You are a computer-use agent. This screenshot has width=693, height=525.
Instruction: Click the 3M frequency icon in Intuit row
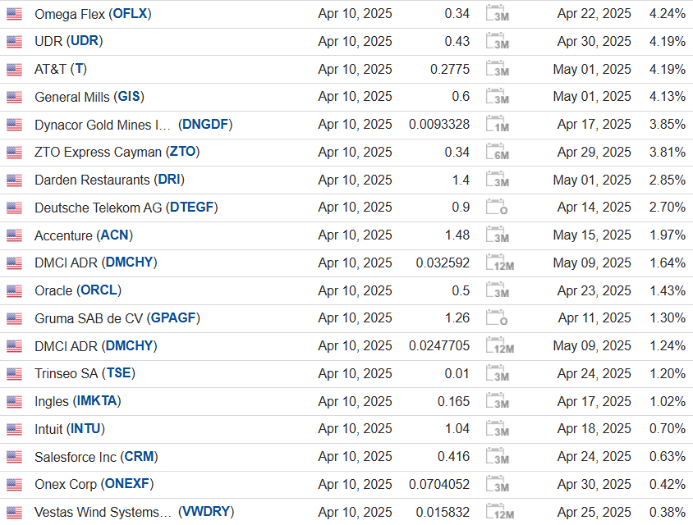pyautogui.click(x=498, y=429)
